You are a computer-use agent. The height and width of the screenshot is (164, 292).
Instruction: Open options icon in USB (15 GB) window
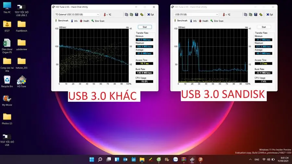[261, 15]
